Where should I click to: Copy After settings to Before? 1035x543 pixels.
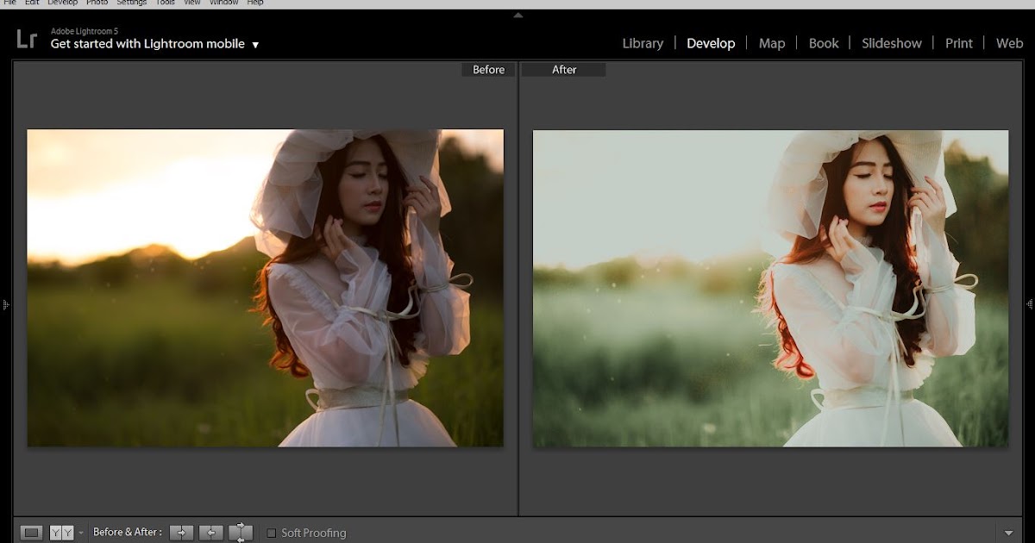(x=210, y=533)
